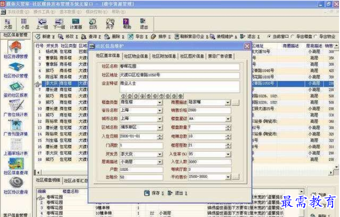Switch to 大图 large icon view
Screen dimensions: 340x217
tap(8, 24)
